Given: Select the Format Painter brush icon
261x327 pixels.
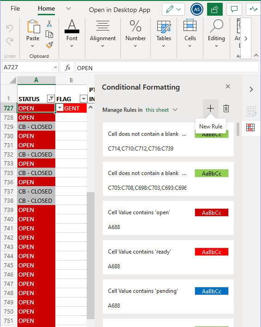Looking at the screenshot, I should (x=49, y=45).
